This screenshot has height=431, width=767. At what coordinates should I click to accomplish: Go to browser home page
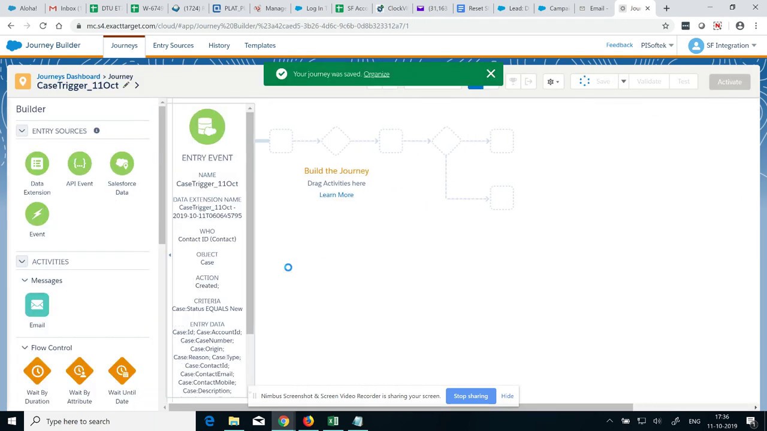pyautogui.click(x=59, y=26)
